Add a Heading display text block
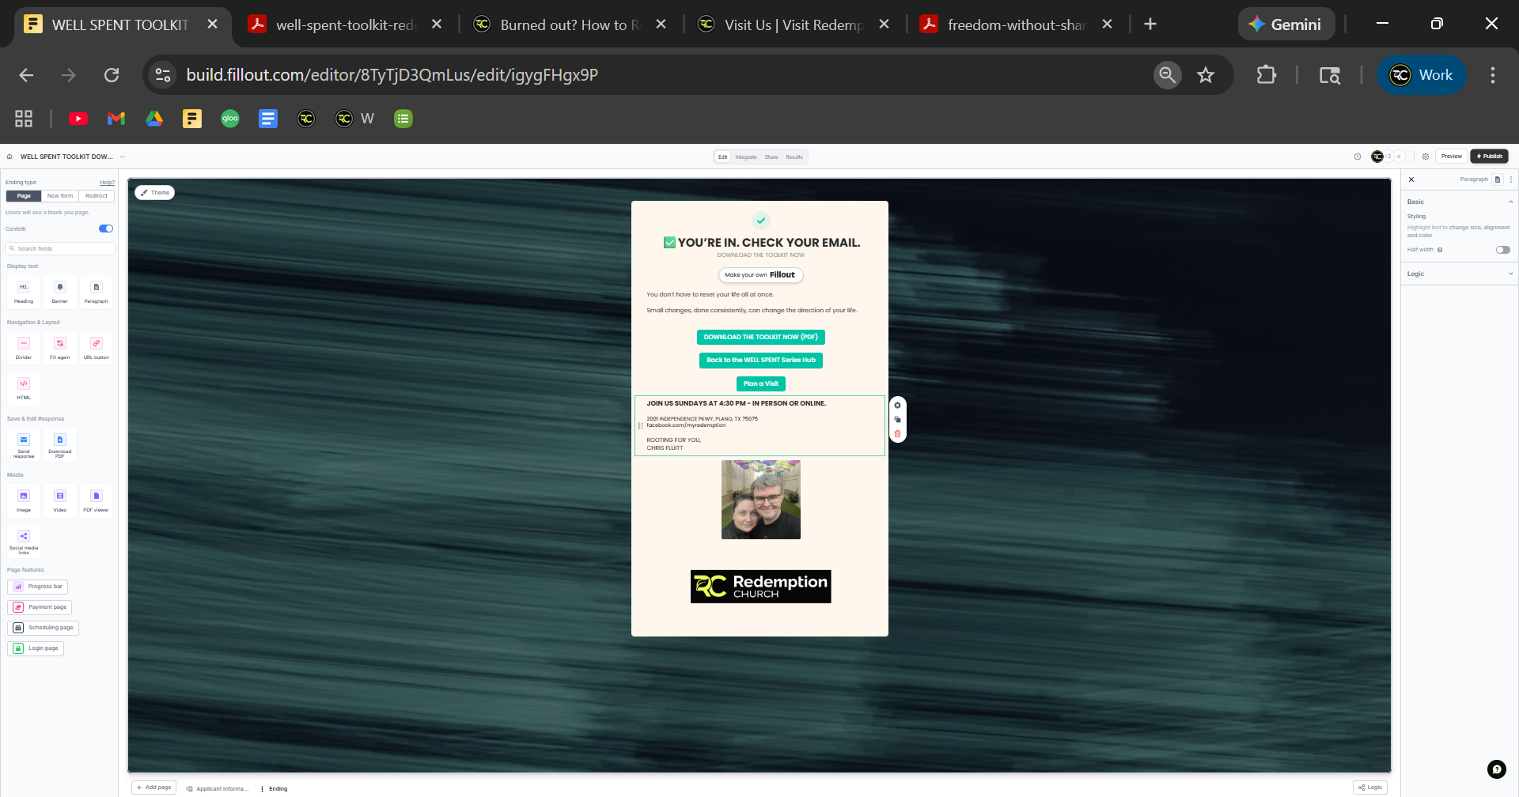Screen dimensions: 1519x797 (24, 291)
